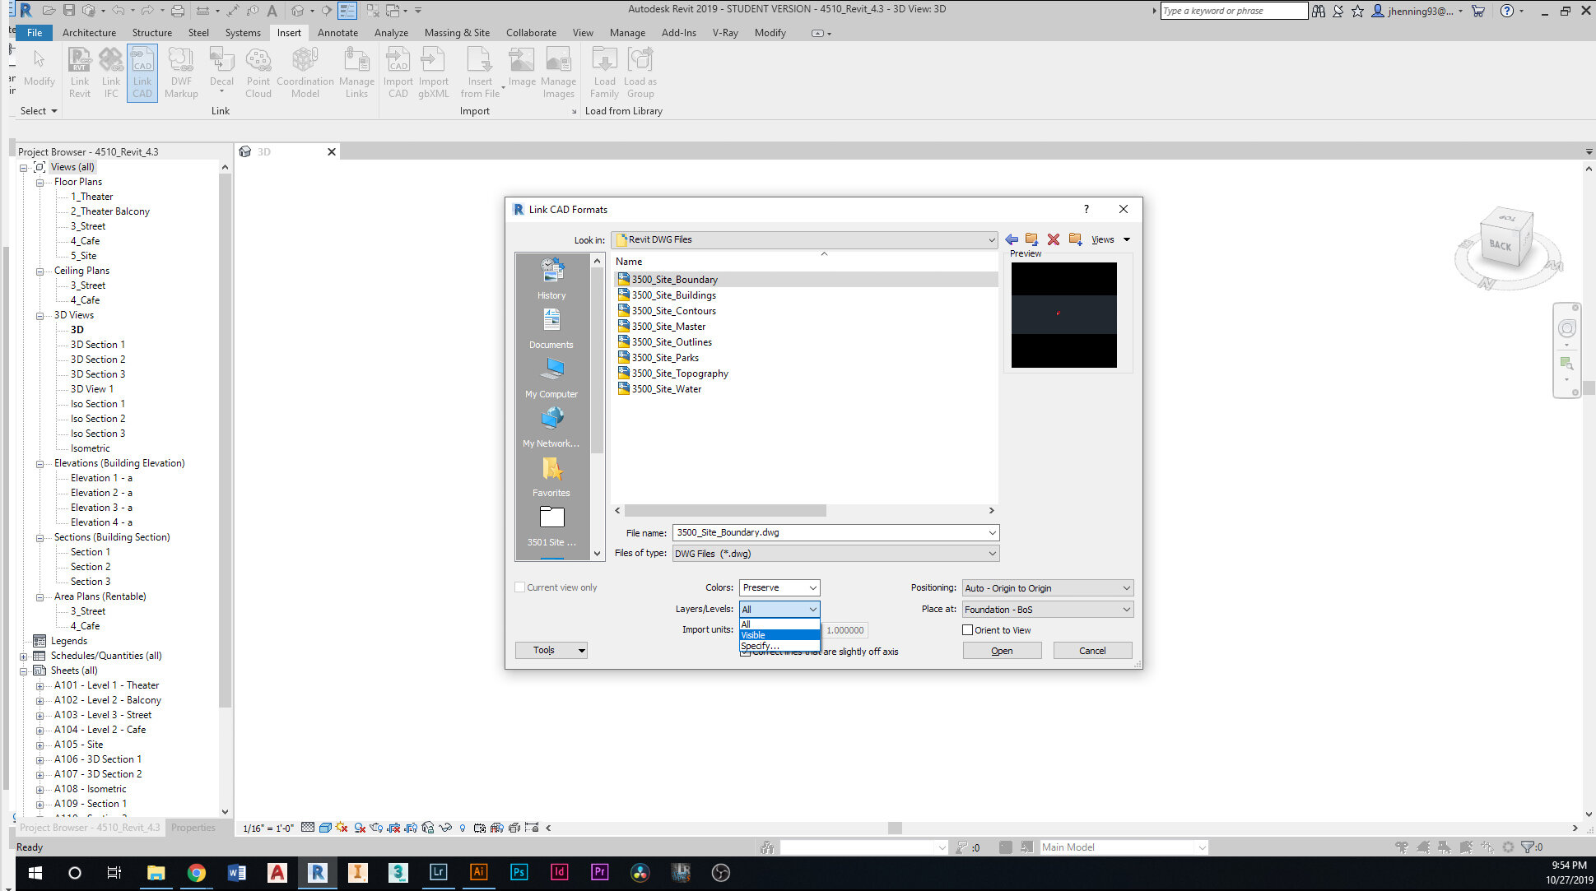Open the Load Family tool
The height and width of the screenshot is (891, 1596).
pos(604,72)
